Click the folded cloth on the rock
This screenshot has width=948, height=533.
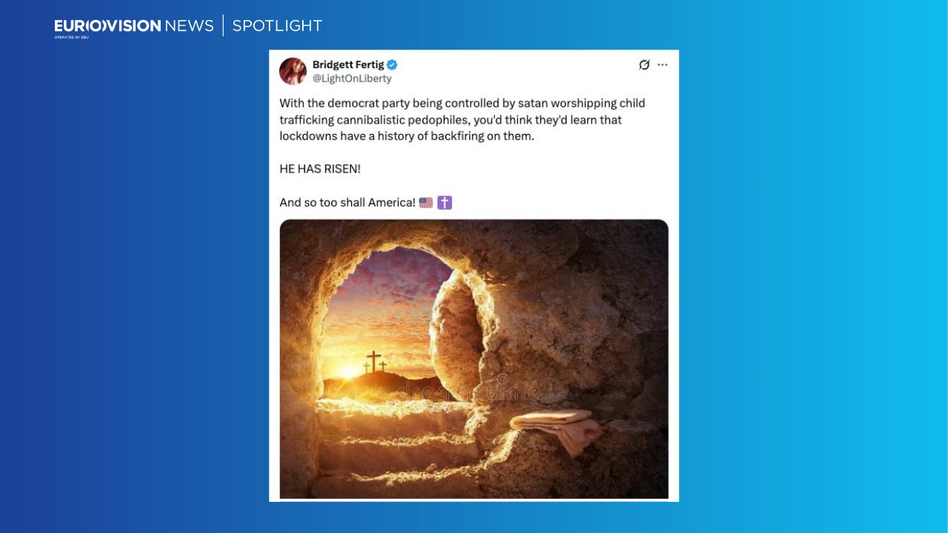(555, 428)
